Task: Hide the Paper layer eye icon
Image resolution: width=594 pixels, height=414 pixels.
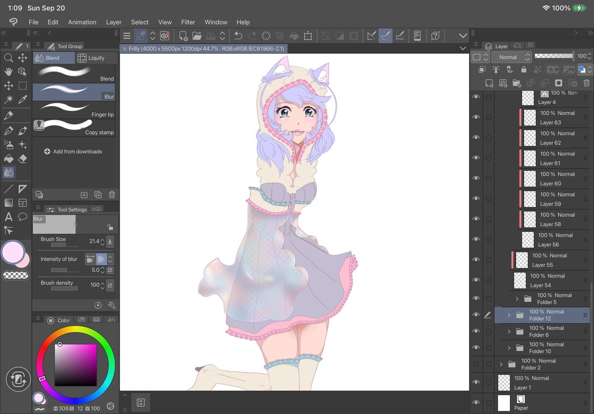Action: pyautogui.click(x=476, y=403)
